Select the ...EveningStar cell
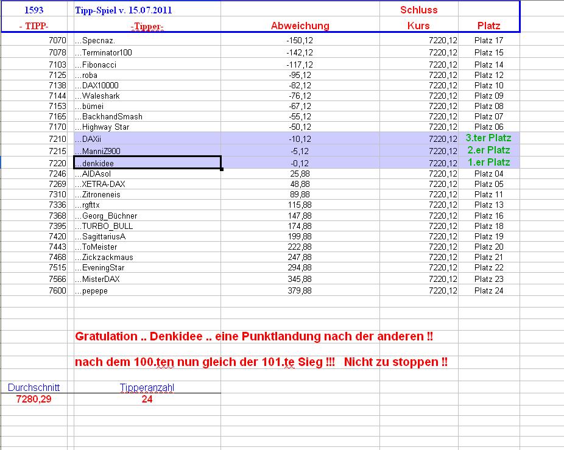 tap(147, 268)
